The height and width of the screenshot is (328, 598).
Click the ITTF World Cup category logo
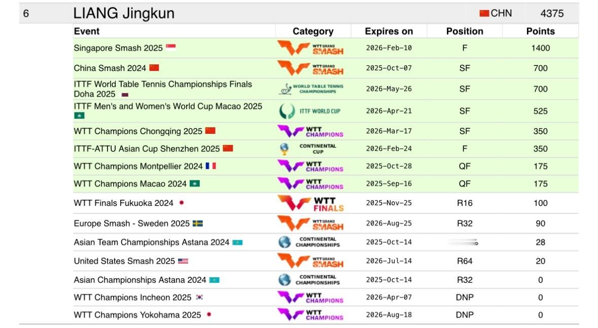point(310,111)
